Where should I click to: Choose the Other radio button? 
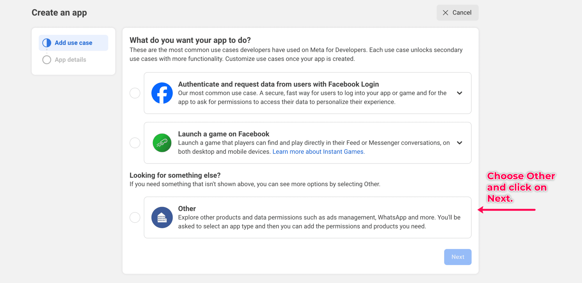(135, 217)
